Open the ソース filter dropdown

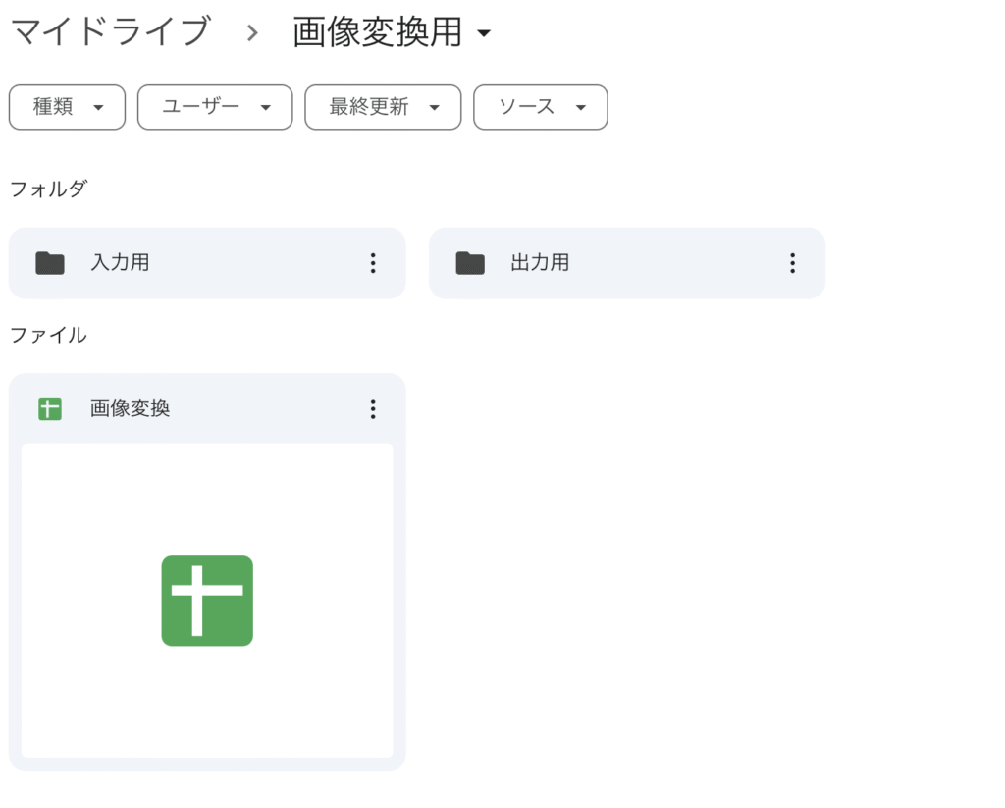pos(541,107)
